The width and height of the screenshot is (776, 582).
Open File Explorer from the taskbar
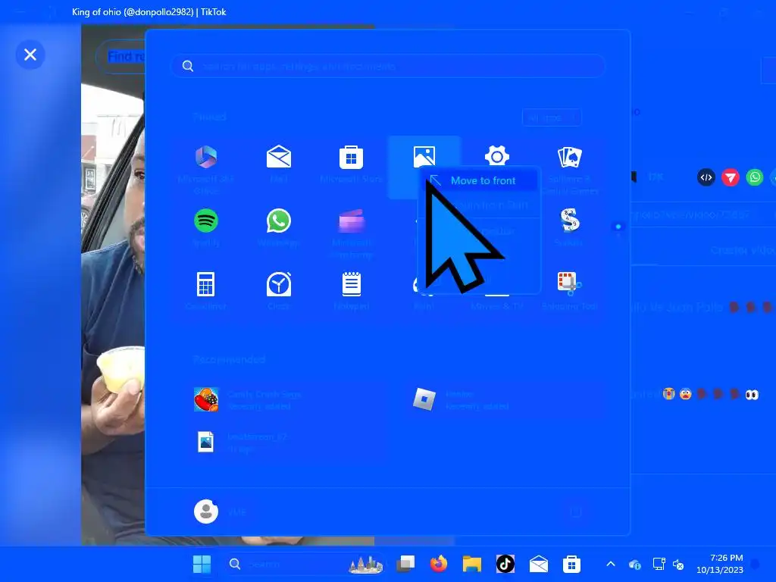point(472,564)
